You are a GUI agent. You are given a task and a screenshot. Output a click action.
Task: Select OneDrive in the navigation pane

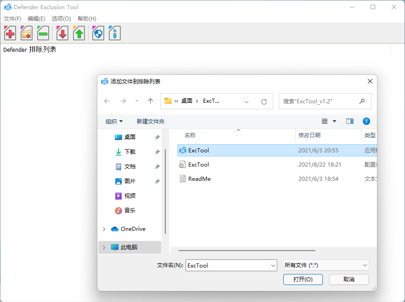[x=133, y=229]
